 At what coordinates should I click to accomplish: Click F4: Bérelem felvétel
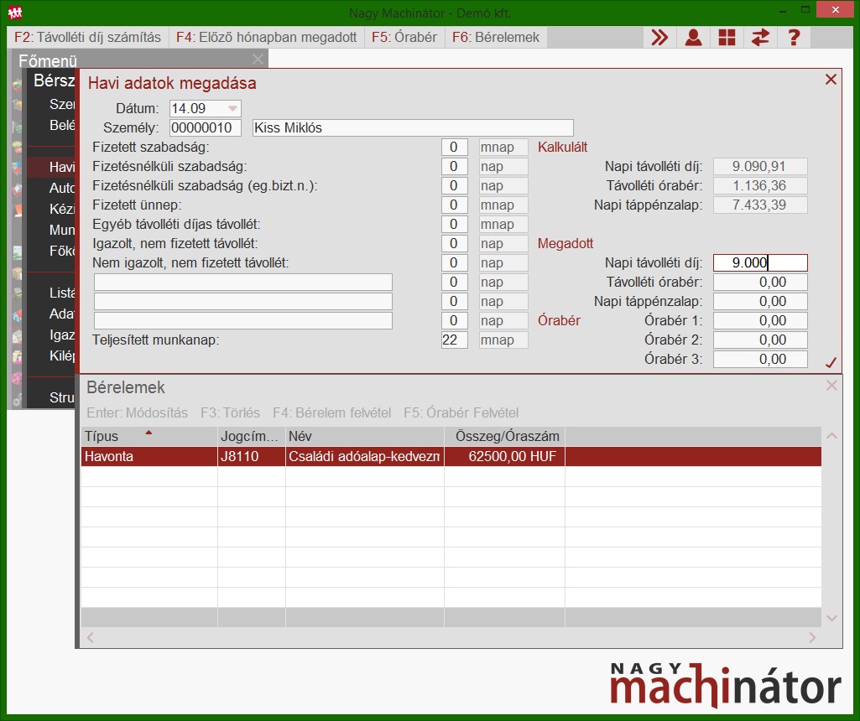pyautogui.click(x=331, y=412)
